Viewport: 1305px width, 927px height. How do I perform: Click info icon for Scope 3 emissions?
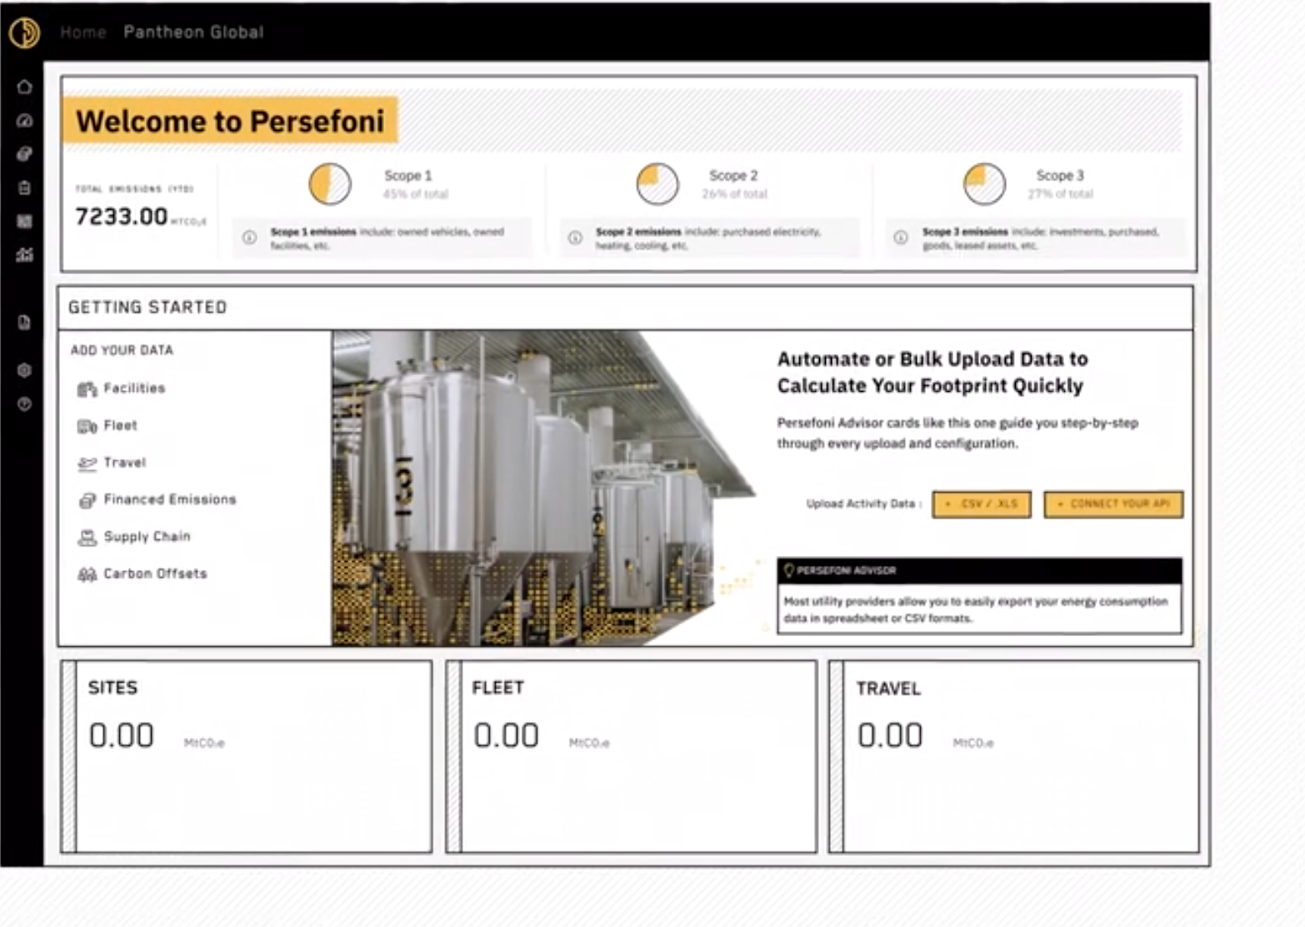901,238
